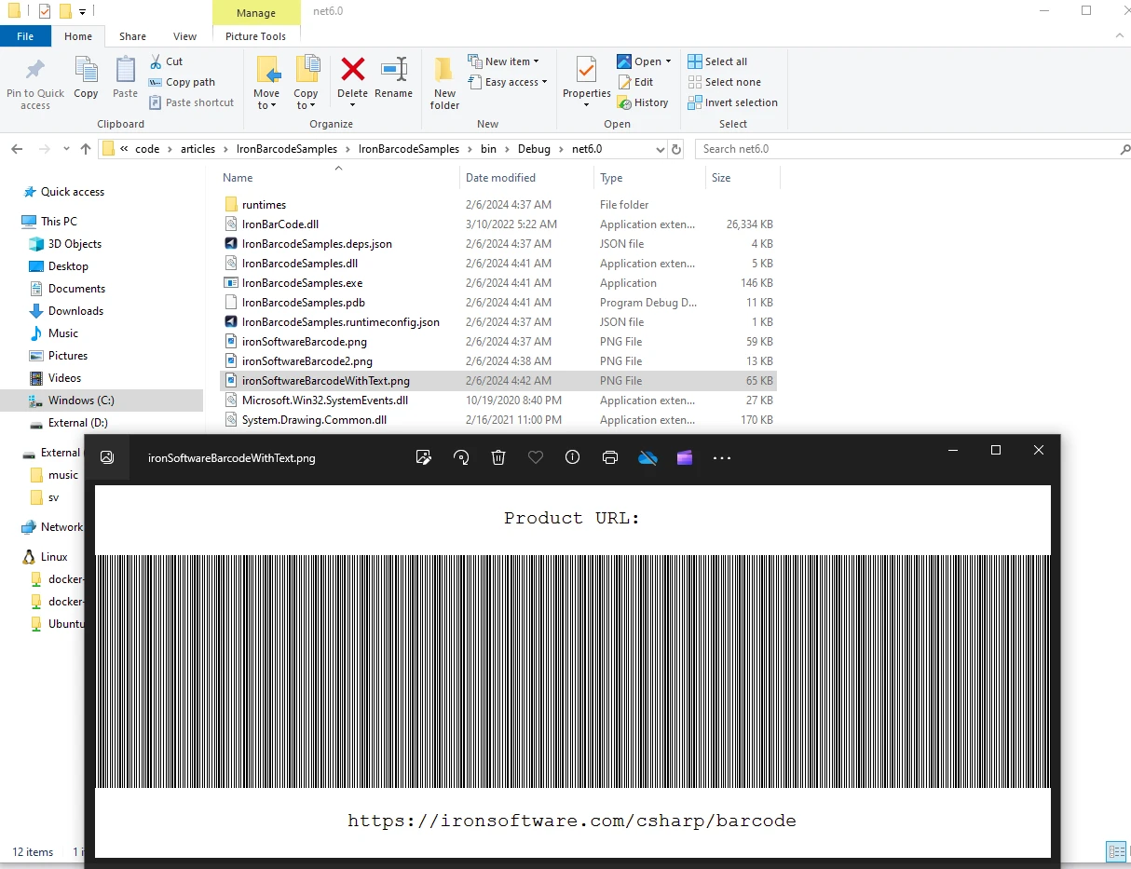Click the OneDrive cloud icon in Photos
The width and height of the screenshot is (1131, 869).
(x=647, y=457)
